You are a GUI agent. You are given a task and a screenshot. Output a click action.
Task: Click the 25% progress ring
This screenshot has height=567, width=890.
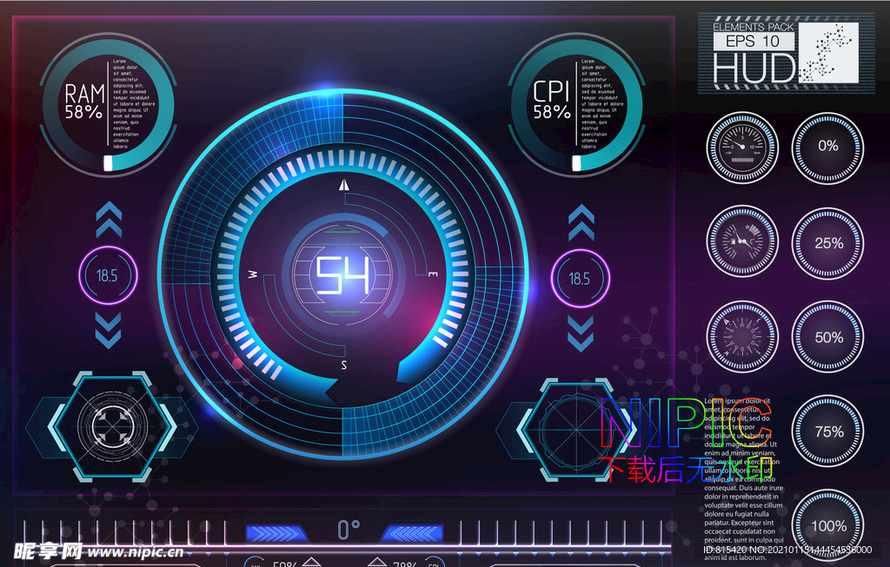[x=827, y=243]
